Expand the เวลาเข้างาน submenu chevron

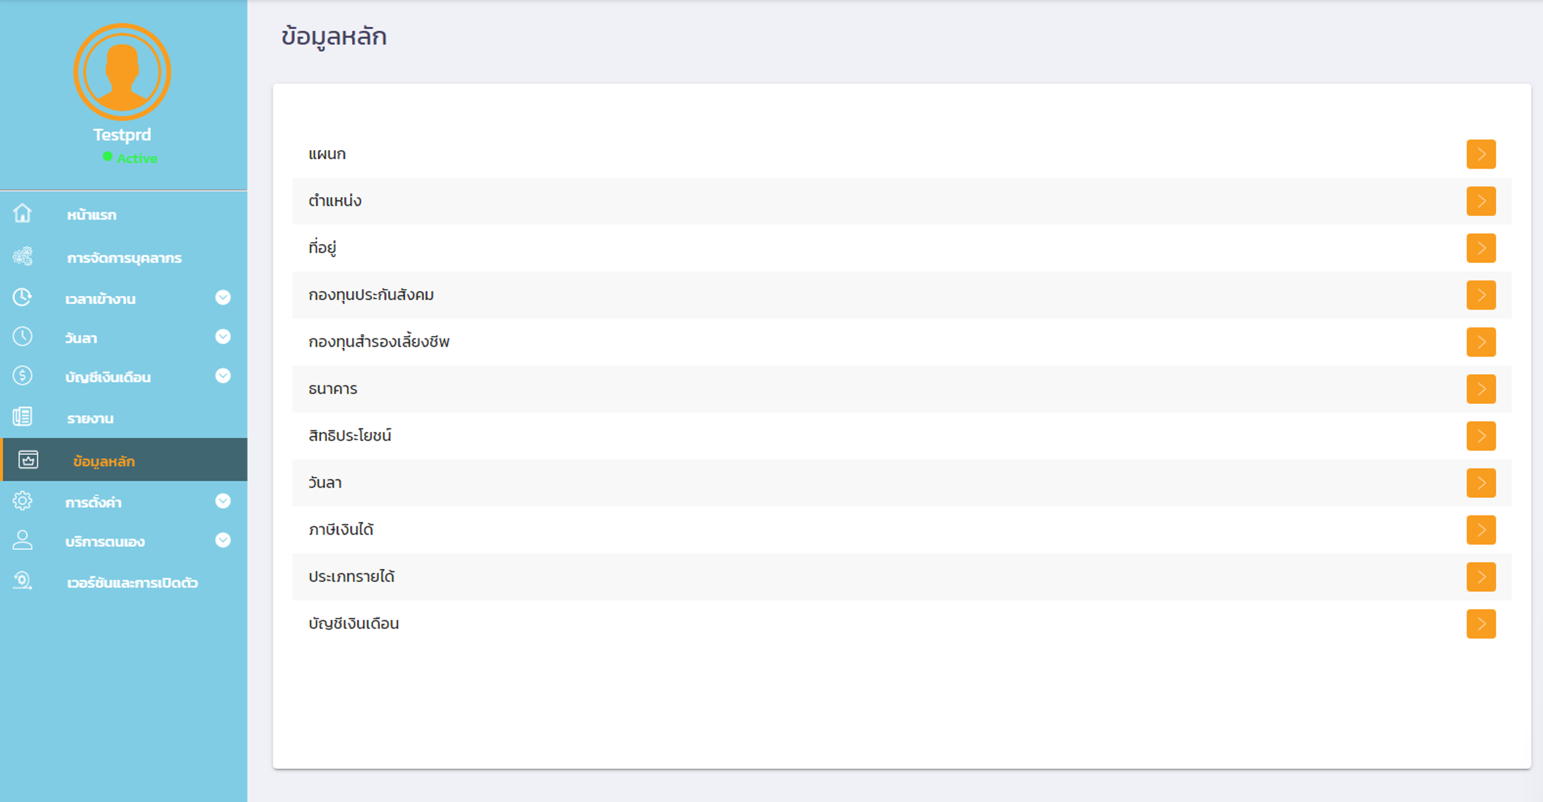[x=223, y=298]
